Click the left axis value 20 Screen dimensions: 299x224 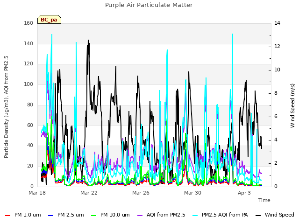coord(30,166)
